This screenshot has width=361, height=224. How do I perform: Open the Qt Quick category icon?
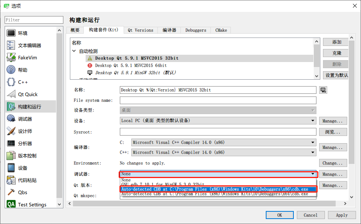click(11, 94)
